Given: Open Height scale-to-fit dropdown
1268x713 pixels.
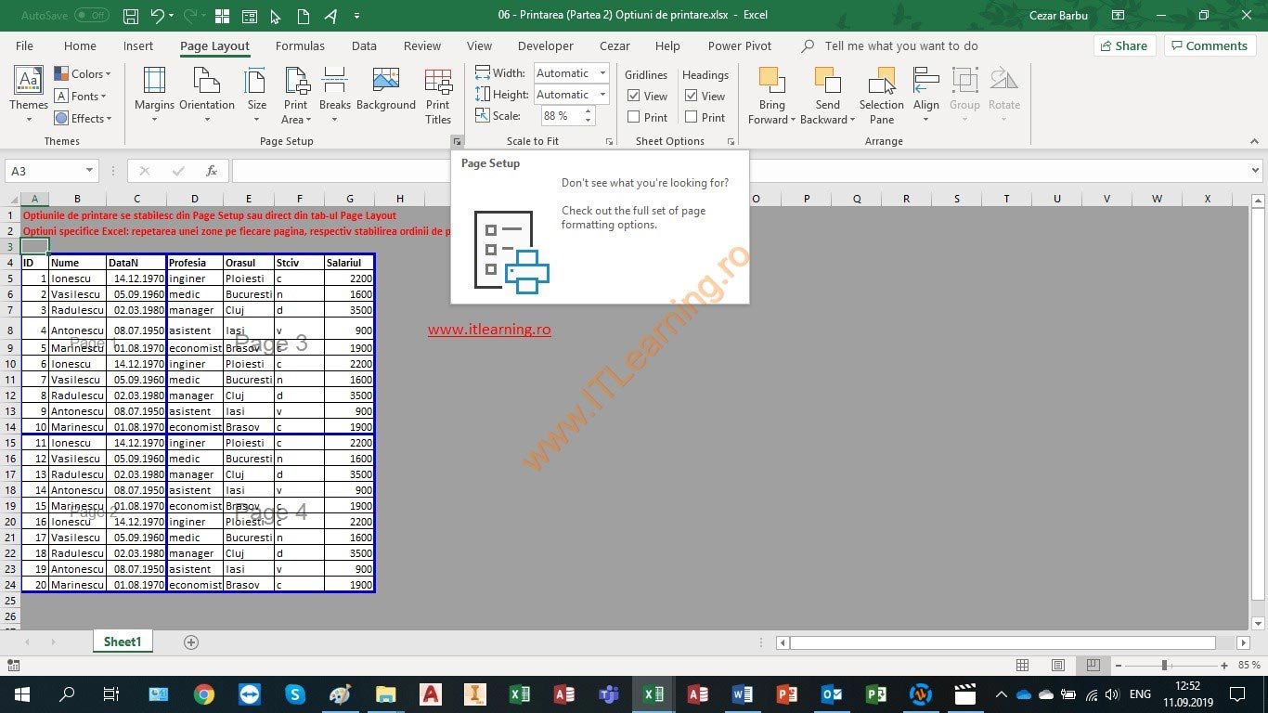Looking at the screenshot, I should pyautogui.click(x=602, y=95).
